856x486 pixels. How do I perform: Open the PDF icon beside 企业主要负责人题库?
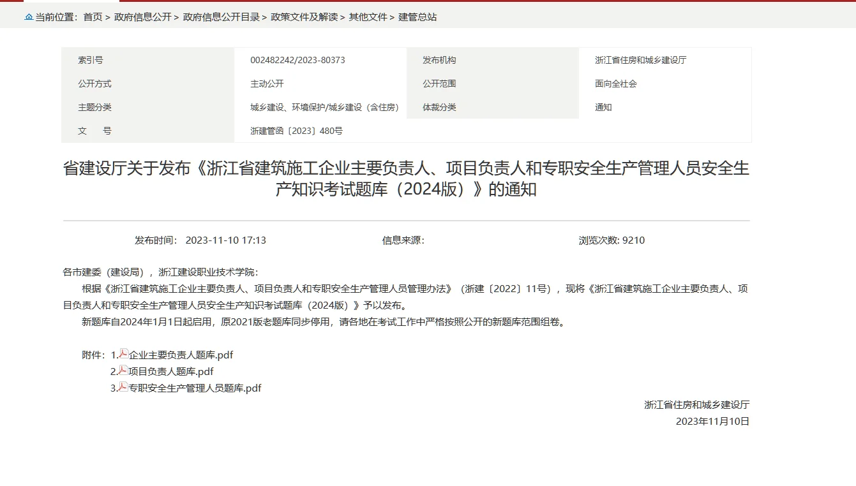point(122,354)
